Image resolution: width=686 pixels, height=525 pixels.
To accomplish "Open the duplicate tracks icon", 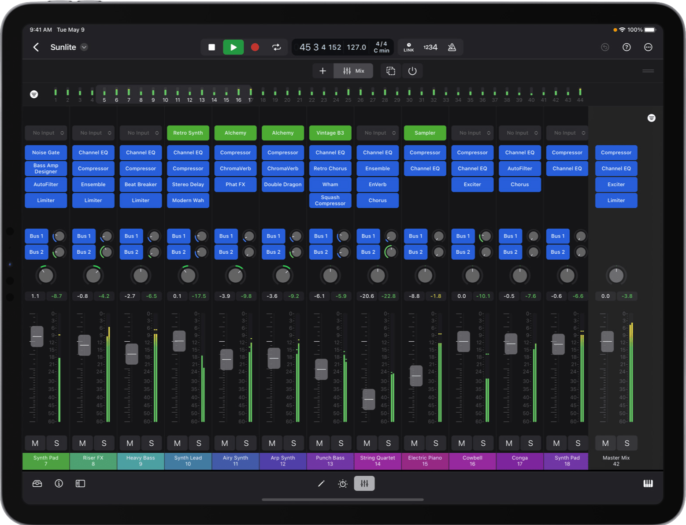I will pos(391,71).
